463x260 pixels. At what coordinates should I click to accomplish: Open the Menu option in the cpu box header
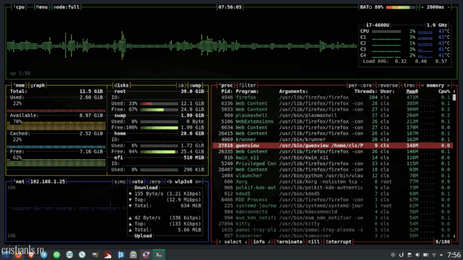[x=41, y=7]
